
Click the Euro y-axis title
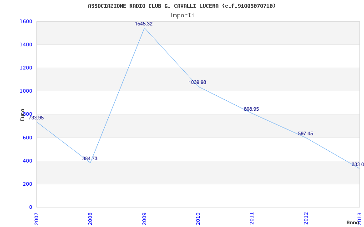pyautogui.click(x=22, y=115)
